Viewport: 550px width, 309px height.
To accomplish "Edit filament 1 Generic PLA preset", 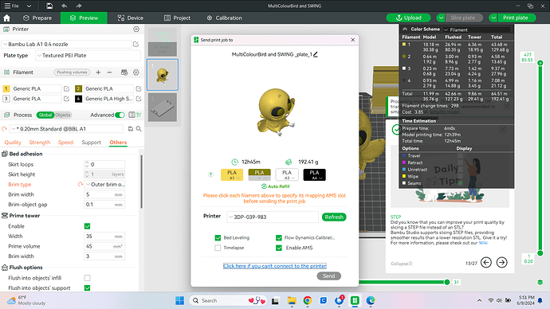I will tap(66, 88).
